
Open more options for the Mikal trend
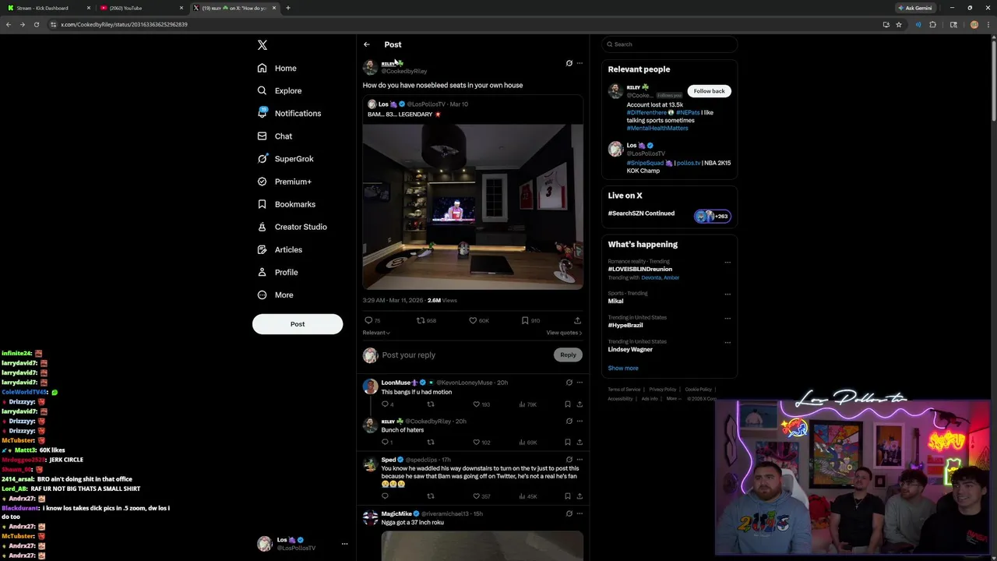pyautogui.click(x=727, y=295)
